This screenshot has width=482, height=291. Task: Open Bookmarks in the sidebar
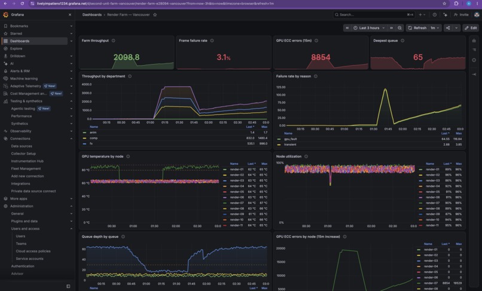click(19, 26)
